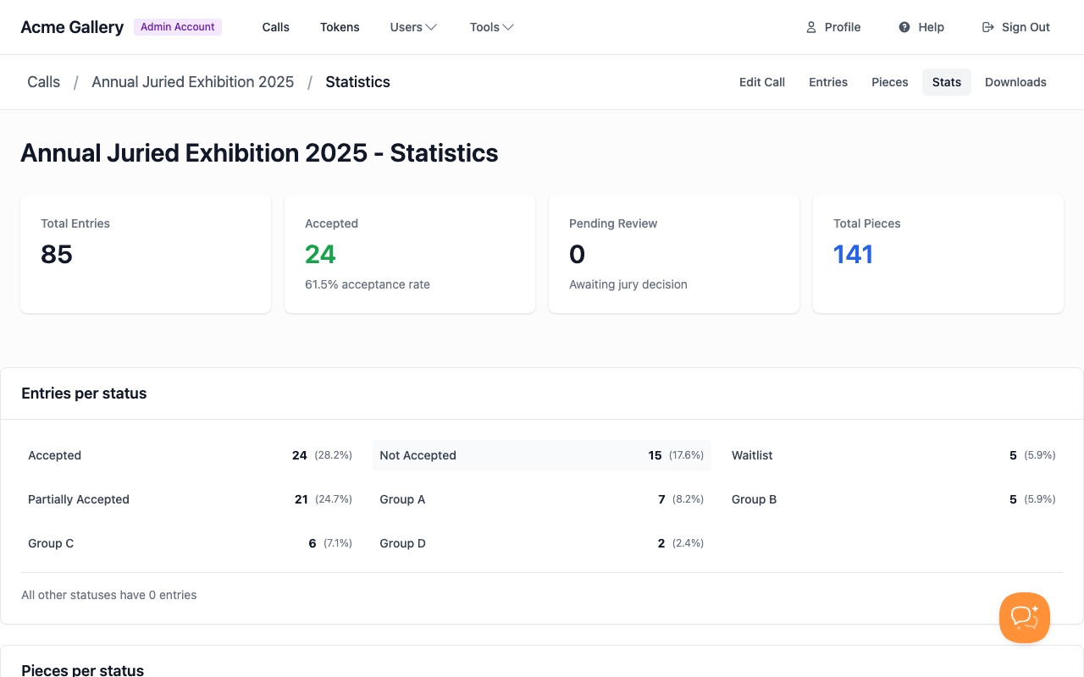Click the Total Pieces stat card

pos(937,254)
